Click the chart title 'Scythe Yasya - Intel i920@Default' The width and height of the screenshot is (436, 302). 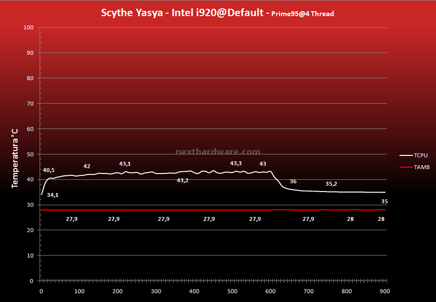182,13
